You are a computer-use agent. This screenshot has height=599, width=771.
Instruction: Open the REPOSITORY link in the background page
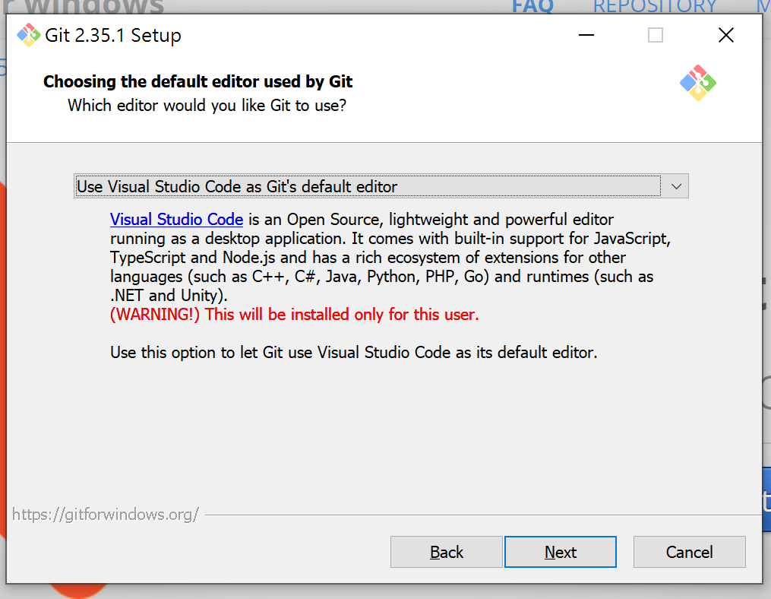(655, 6)
